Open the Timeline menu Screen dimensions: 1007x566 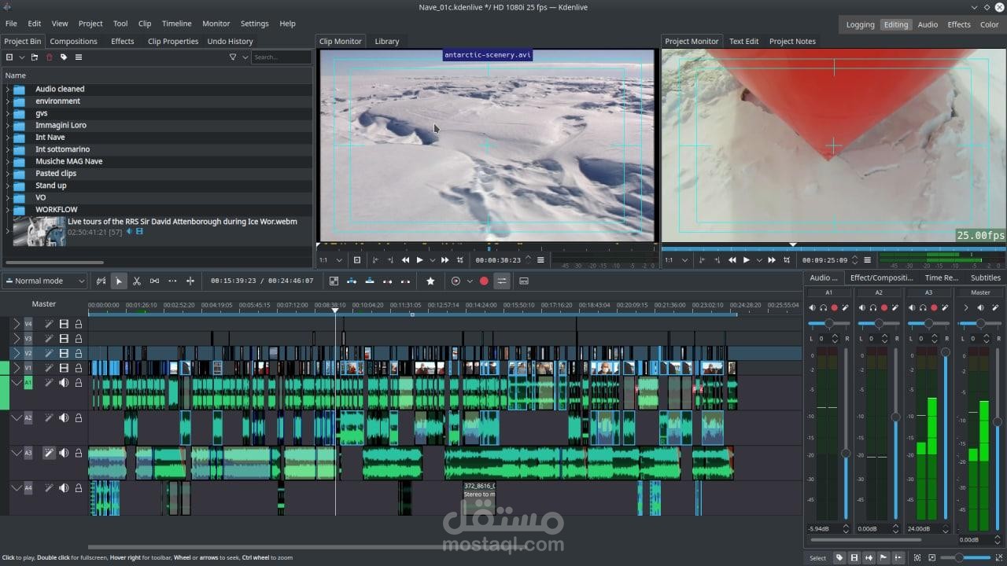pos(176,24)
